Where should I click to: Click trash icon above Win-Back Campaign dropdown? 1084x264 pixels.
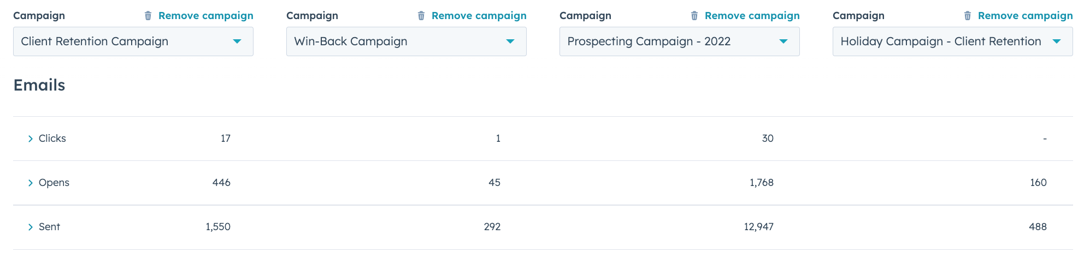point(421,16)
